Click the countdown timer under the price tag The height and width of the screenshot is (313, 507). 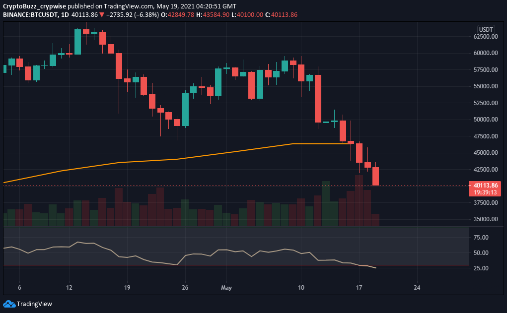pos(485,192)
